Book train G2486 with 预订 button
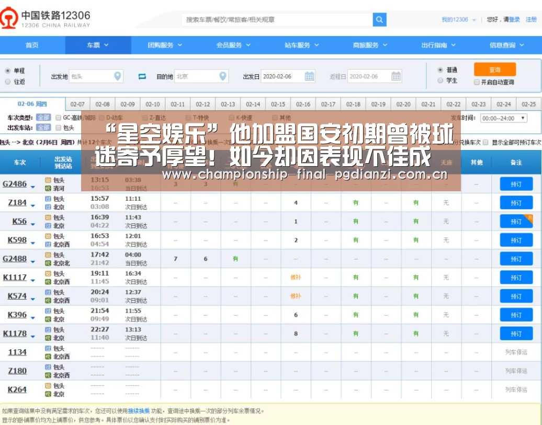542x425 pixels. [516, 184]
